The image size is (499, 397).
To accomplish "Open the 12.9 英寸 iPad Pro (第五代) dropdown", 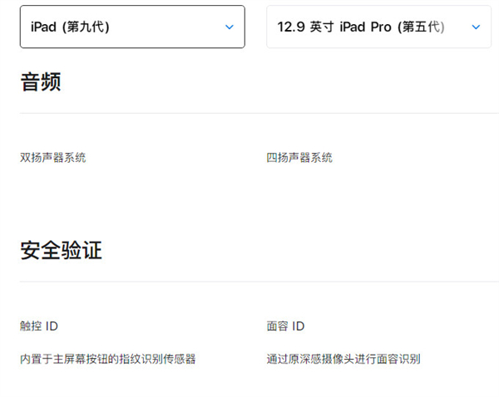I will [378, 27].
